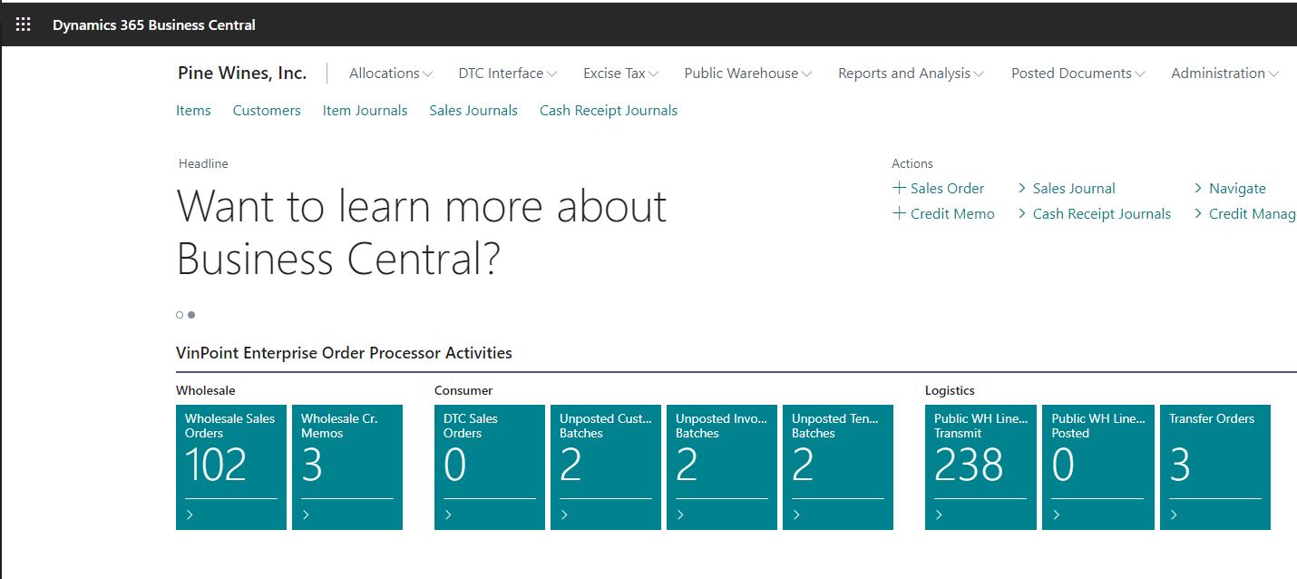Open the Reports and Analysis dropdown
Screen dimensions: 1297x579
coord(911,74)
